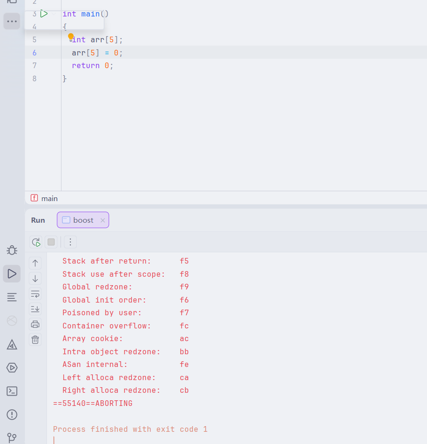Print the console output
Image resolution: width=427 pixels, height=444 pixels.
coord(35,324)
